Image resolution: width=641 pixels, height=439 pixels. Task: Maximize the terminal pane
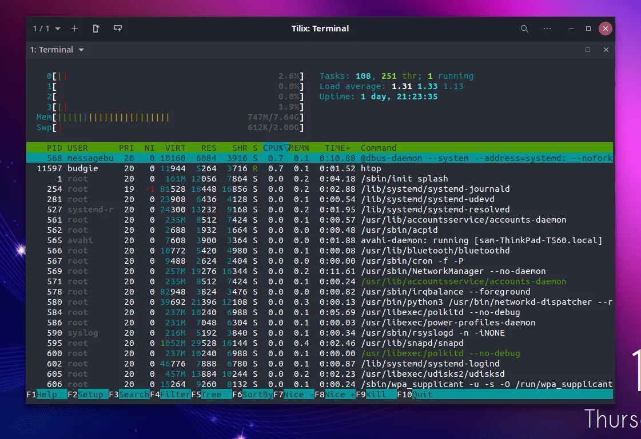(588, 50)
